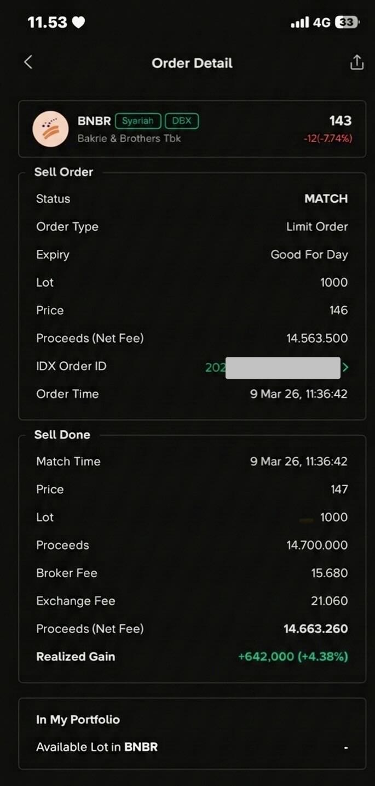Tap the share icon
This screenshot has height=786, width=375.
pyautogui.click(x=356, y=62)
